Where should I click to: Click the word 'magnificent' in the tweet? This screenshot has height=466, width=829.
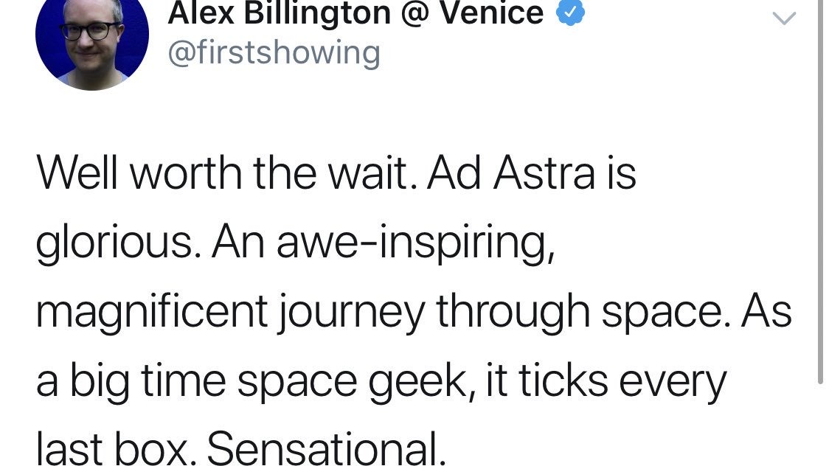152,313
